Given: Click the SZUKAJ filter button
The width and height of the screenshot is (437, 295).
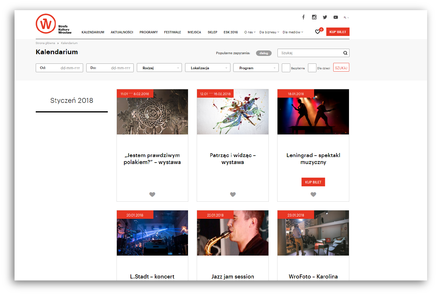Looking at the screenshot, I should (341, 68).
